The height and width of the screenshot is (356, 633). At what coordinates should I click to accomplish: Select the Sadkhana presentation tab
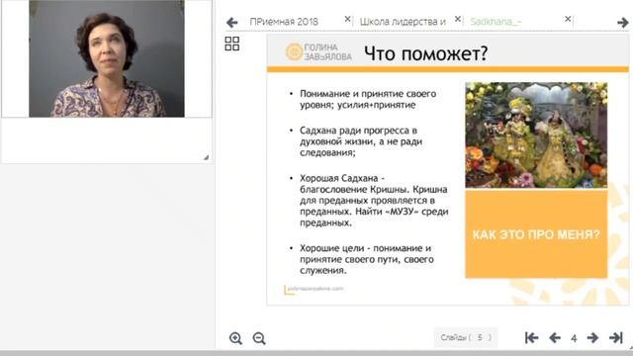click(x=496, y=22)
